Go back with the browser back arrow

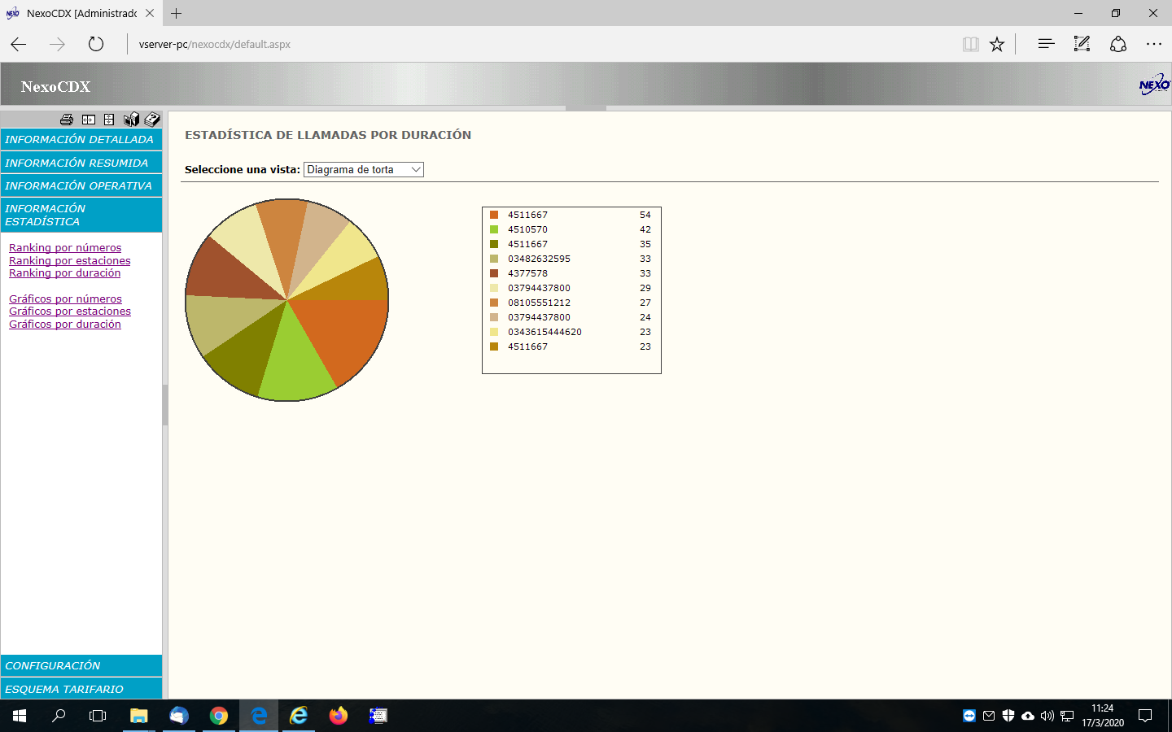19,44
